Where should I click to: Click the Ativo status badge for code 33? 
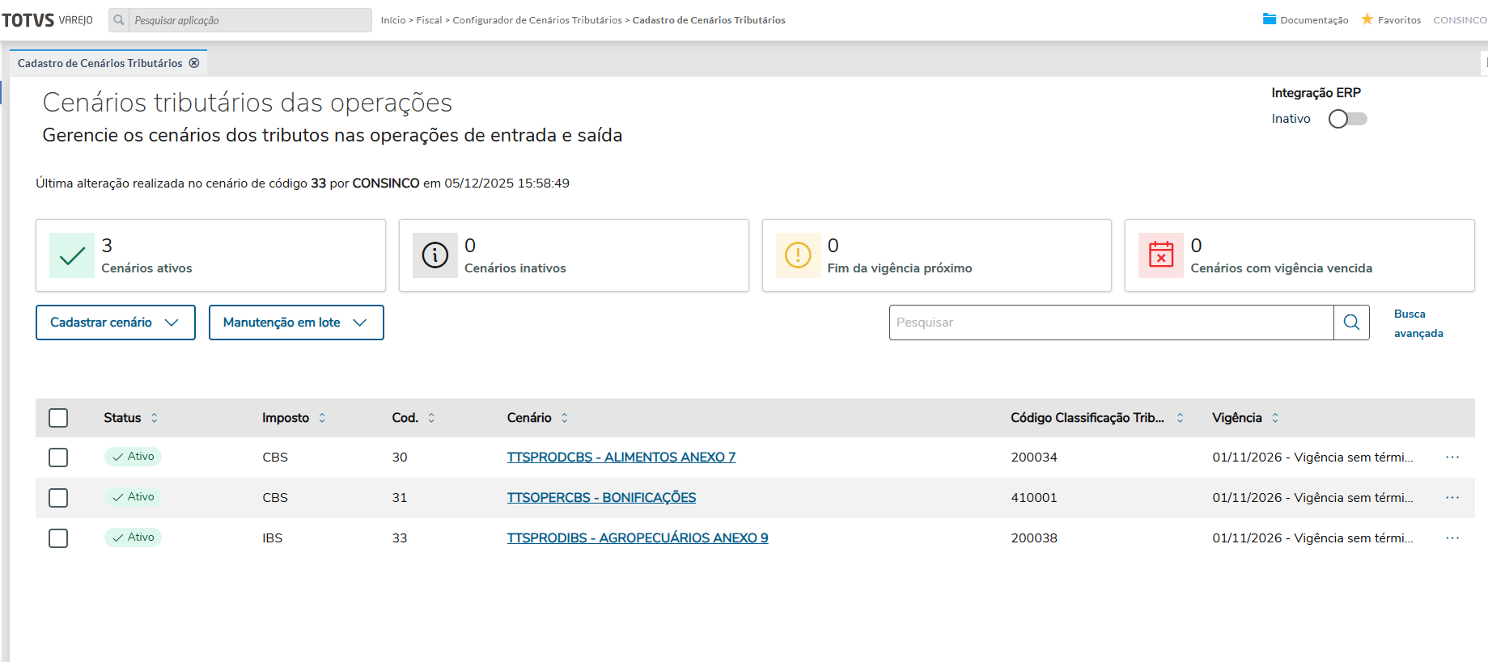pyautogui.click(x=133, y=538)
